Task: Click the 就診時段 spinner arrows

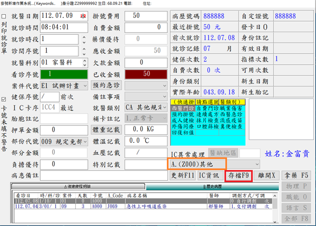Action: [x=84, y=40]
